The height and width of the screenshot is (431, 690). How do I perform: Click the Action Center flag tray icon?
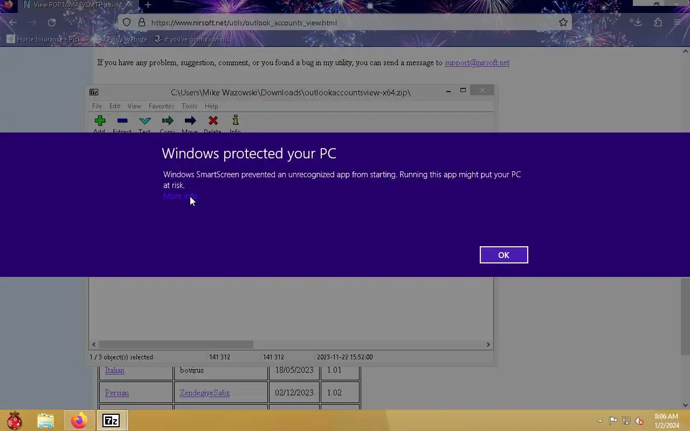point(613,421)
